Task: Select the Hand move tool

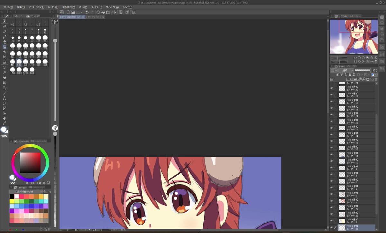Action: pyautogui.click(x=5, y=118)
